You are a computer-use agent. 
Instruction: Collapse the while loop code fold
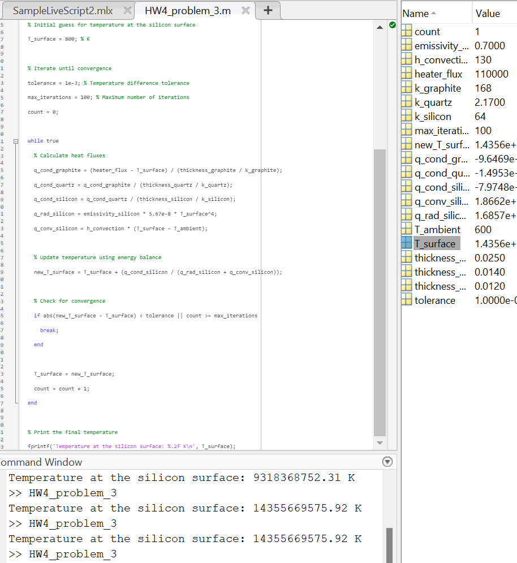[16, 141]
